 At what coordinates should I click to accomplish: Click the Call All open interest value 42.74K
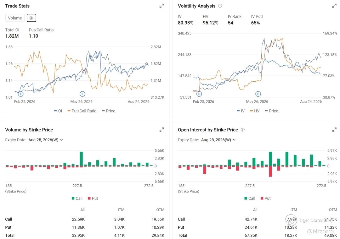pos(251,219)
